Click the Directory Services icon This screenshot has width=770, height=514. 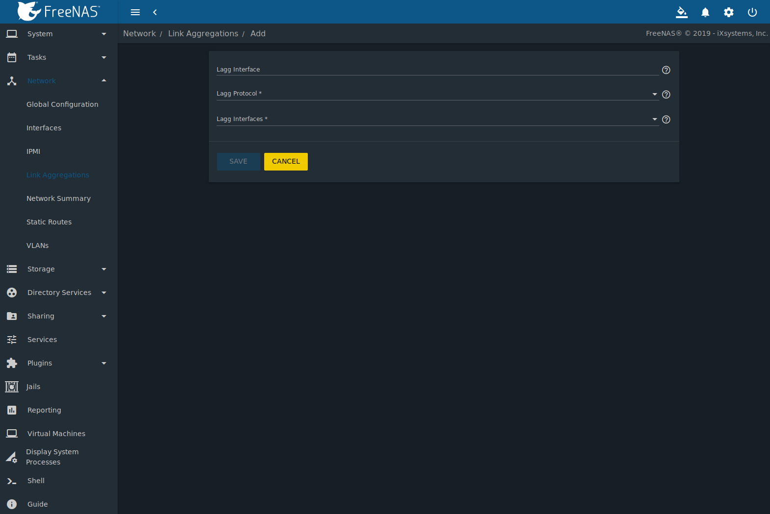[12, 293]
